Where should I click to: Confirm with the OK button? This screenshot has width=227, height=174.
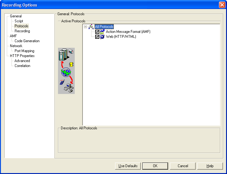155,166
